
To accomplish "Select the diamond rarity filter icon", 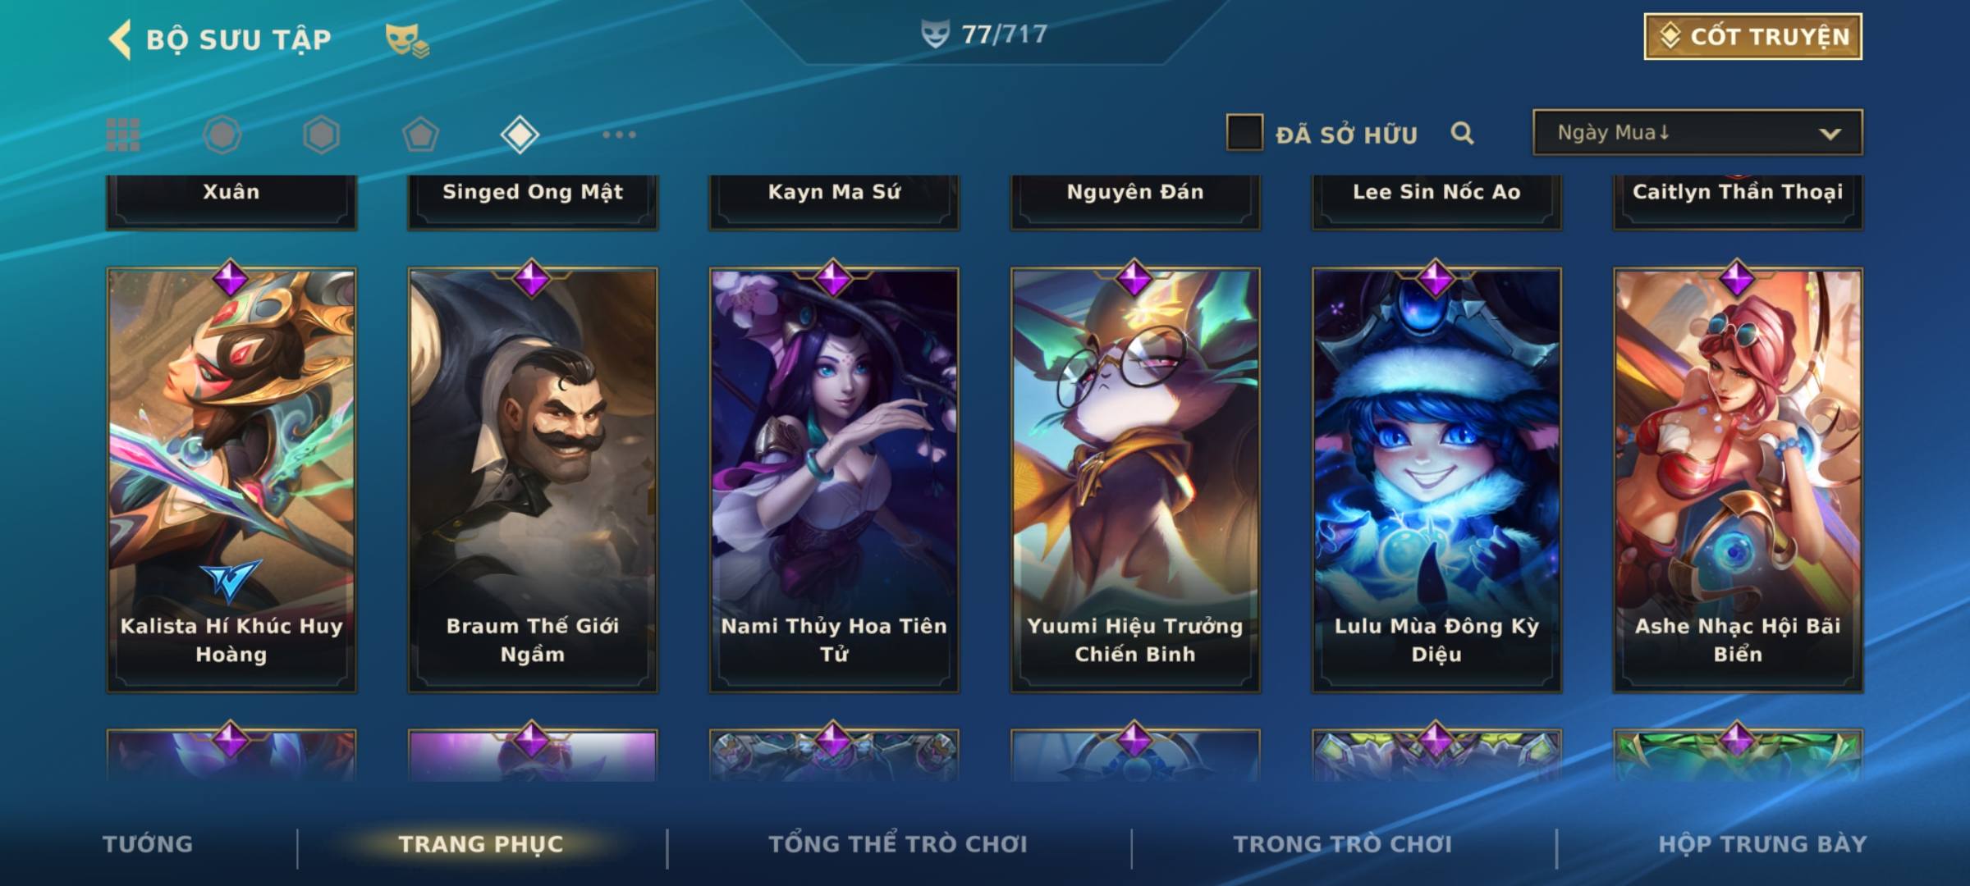I will 520,135.
